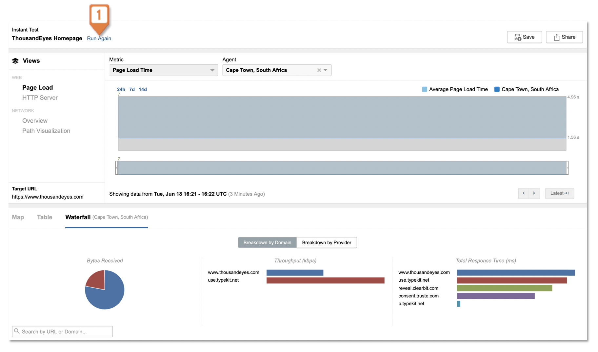Clear the Cape Town agent selection

319,70
